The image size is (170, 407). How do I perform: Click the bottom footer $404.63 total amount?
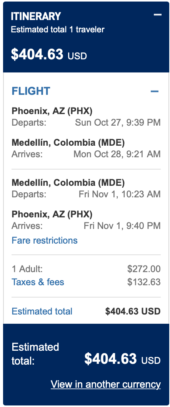[122, 359]
